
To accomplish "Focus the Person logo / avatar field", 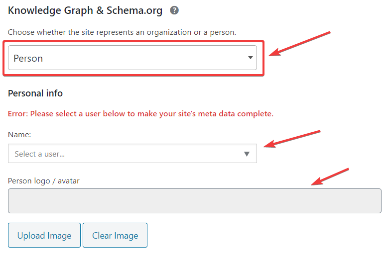I will 194,201.
